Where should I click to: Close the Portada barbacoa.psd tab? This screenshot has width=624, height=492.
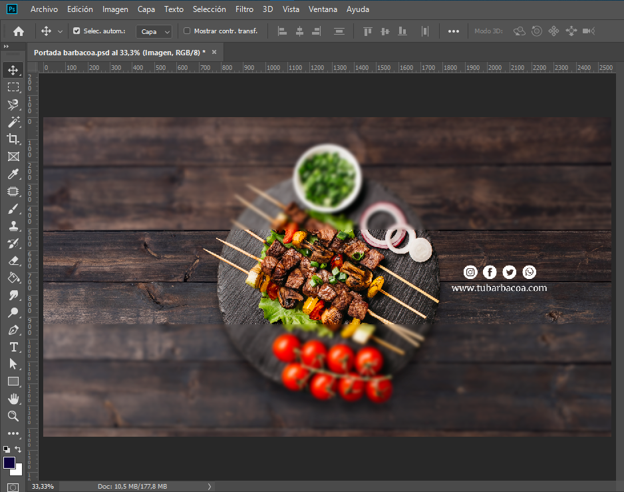[214, 52]
